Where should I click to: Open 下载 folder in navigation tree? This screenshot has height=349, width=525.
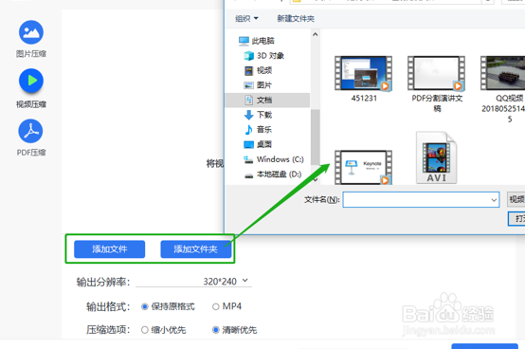pyautogui.click(x=264, y=115)
